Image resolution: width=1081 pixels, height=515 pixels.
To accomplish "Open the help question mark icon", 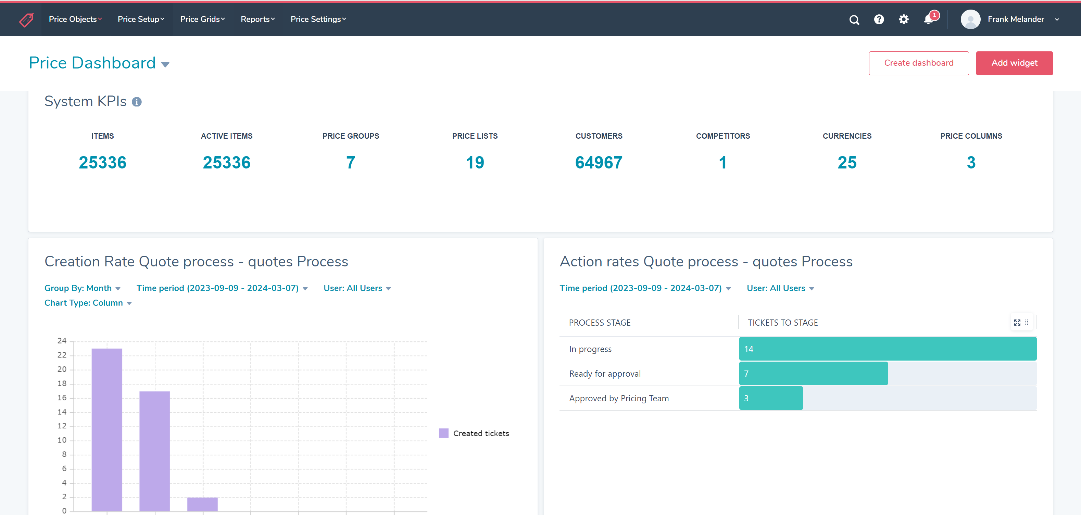I will click(879, 19).
